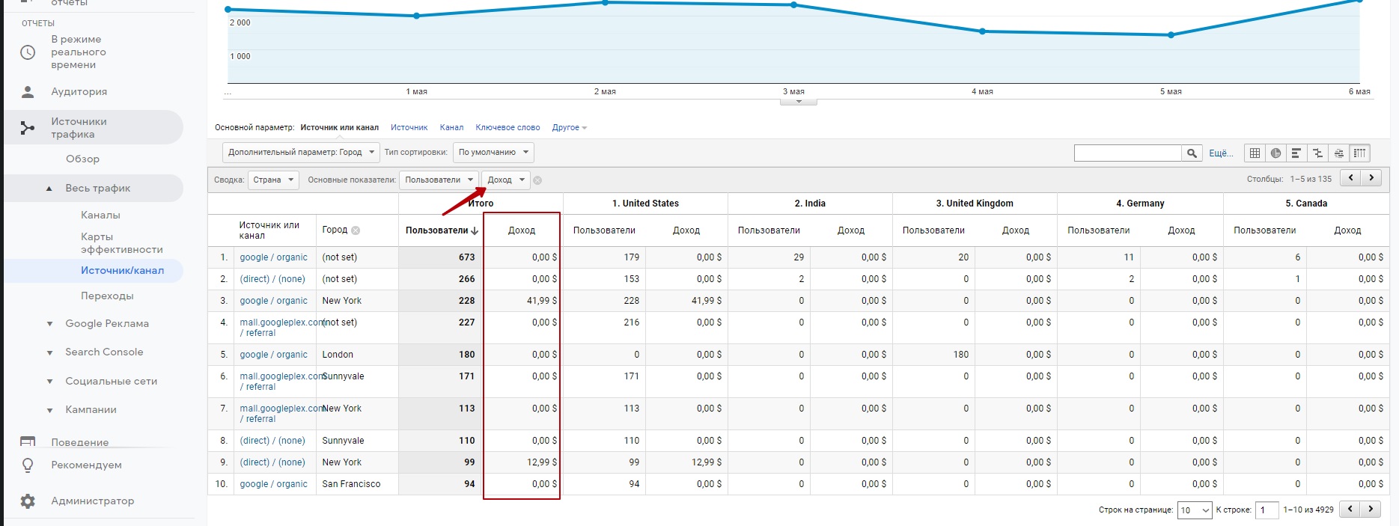Click the magnifier search button in the table filter

1192,153
